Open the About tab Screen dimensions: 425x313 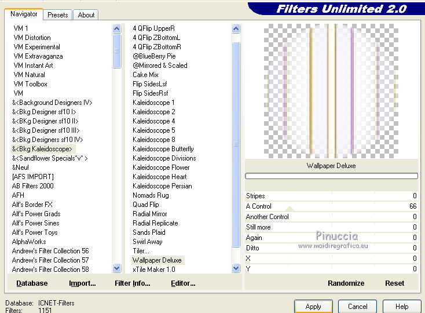(x=86, y=15)
